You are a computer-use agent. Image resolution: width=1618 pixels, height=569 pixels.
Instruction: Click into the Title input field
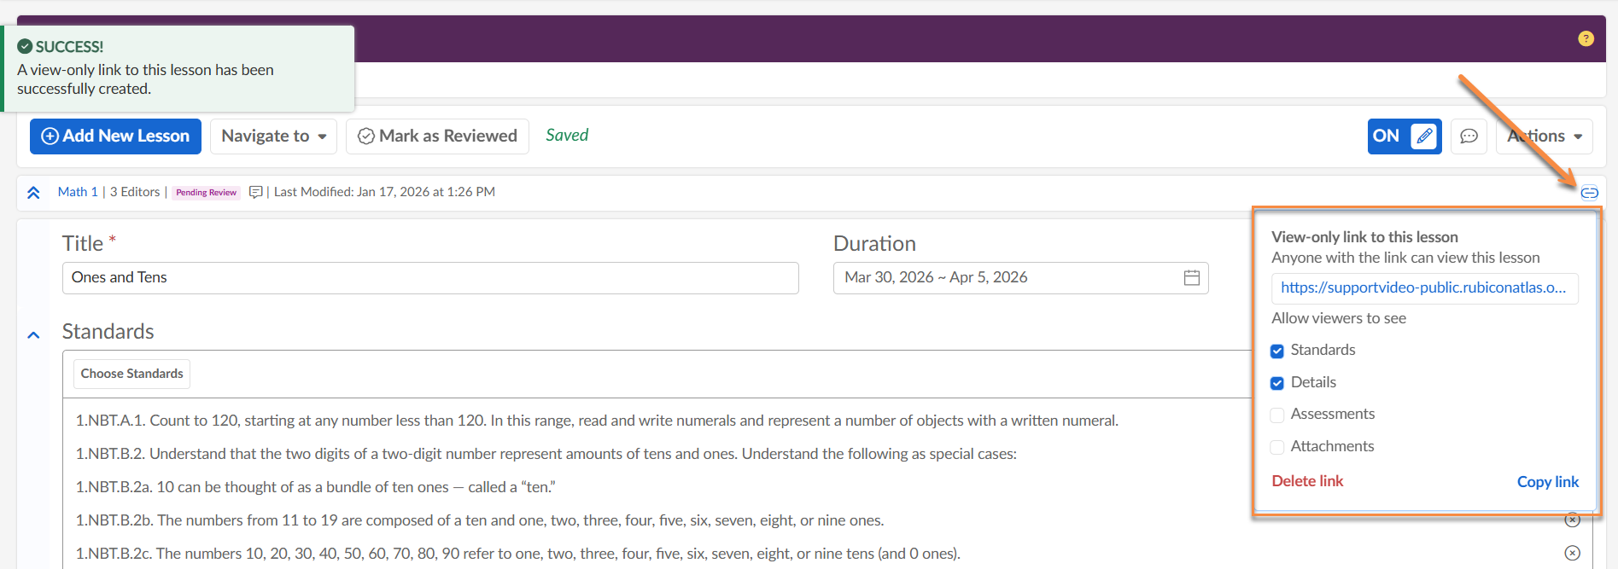[x=430, y=278]
